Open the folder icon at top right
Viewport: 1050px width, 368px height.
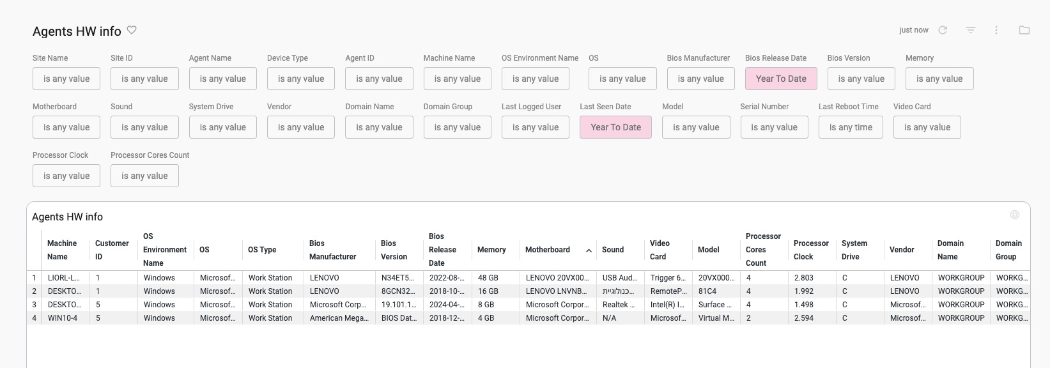(x=1024, y=30)
